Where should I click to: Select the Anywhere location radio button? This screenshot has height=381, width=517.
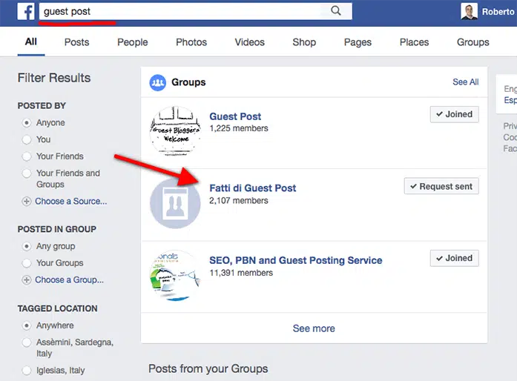(27, 325)
